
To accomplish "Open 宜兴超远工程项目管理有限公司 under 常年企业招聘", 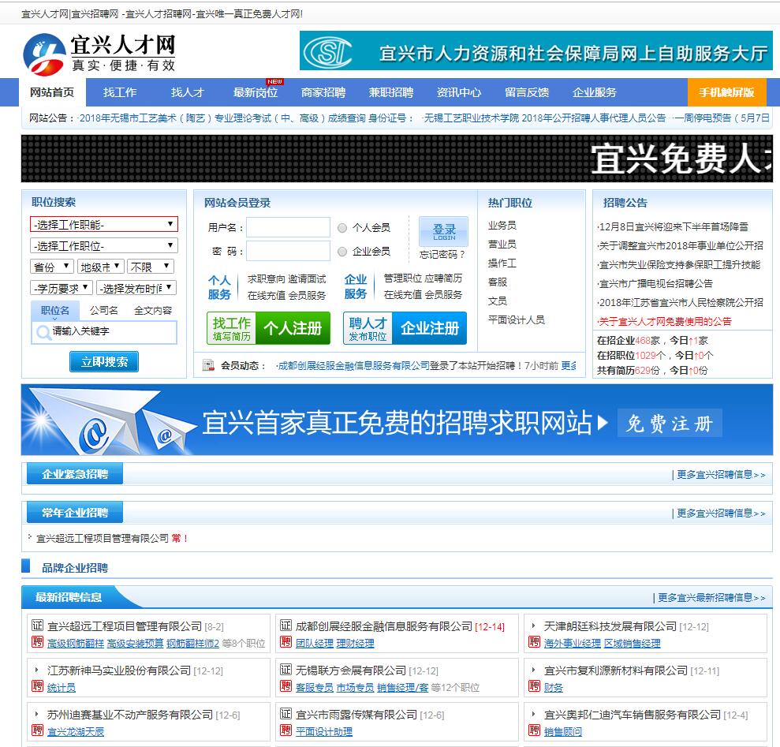I will coord(103,539).
